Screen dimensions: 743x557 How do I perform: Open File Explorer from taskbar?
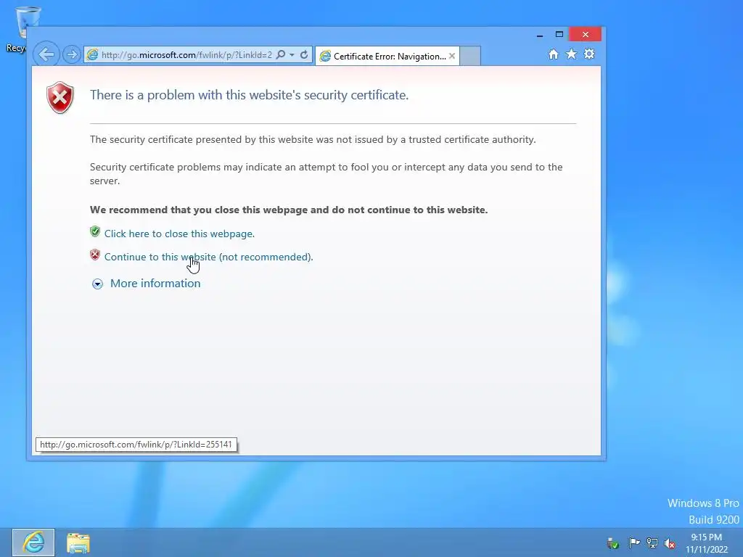tap(78, 542)
